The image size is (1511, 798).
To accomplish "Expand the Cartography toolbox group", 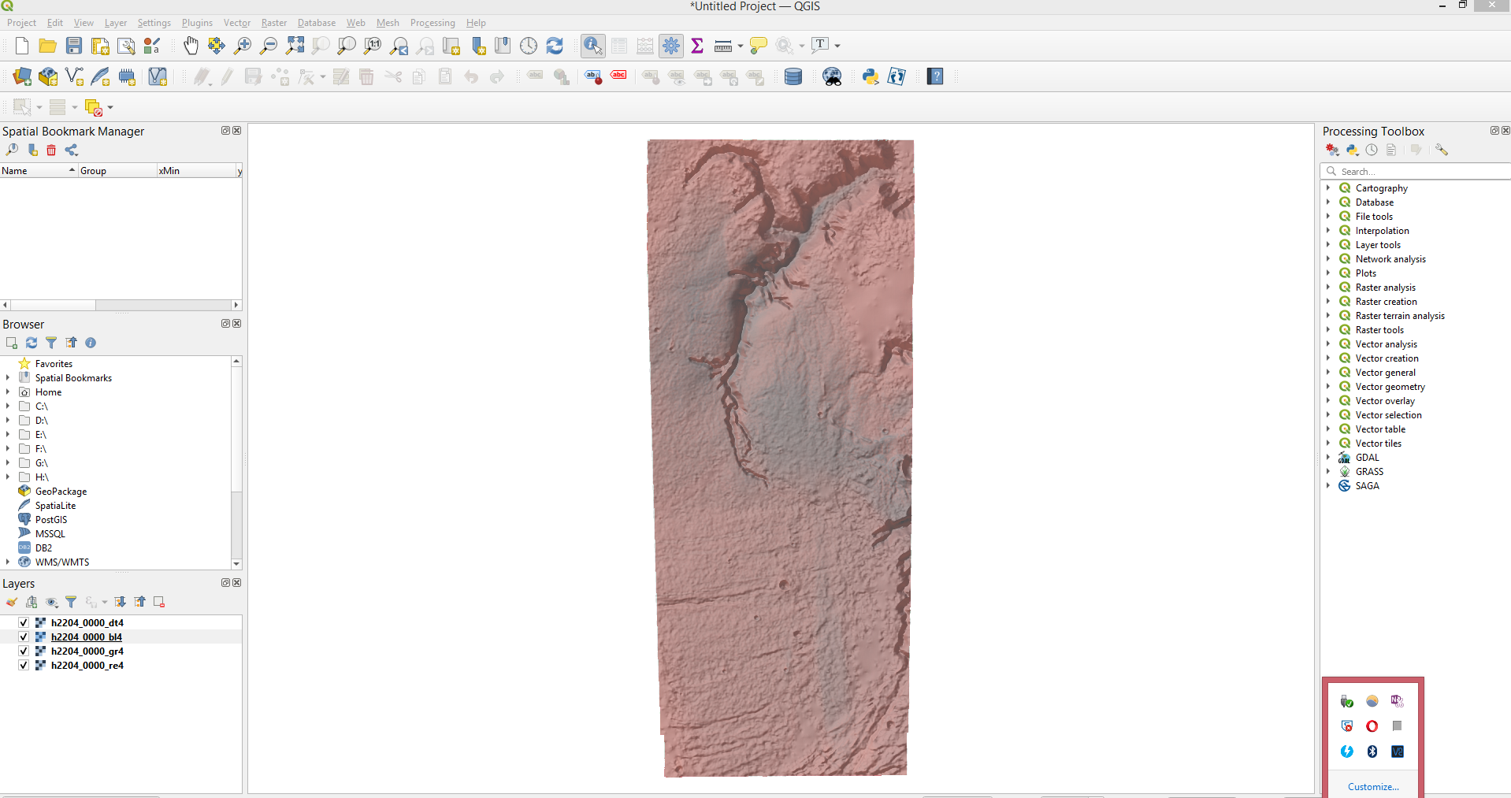I will (1328, 187).
